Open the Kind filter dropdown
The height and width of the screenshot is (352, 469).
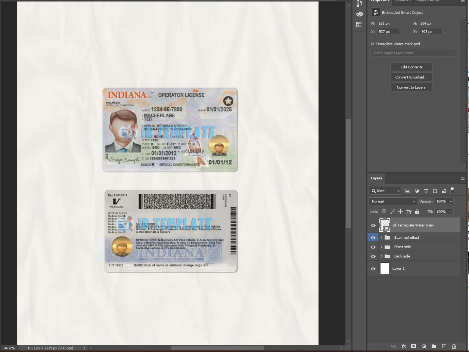pos(385,191)
